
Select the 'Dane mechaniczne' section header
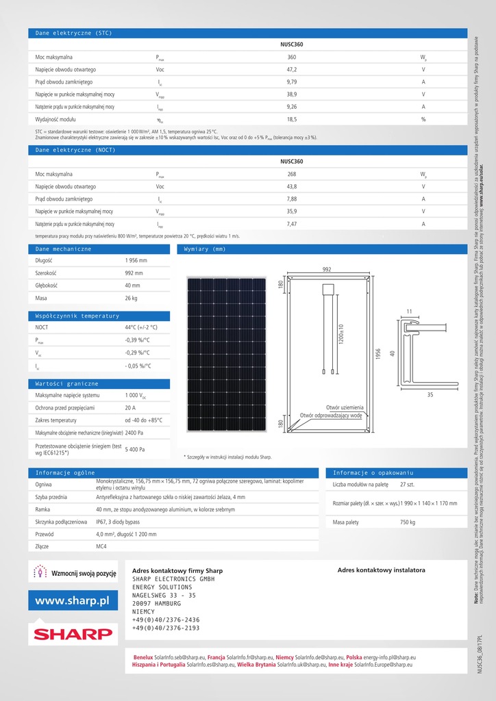pos(99,249)
